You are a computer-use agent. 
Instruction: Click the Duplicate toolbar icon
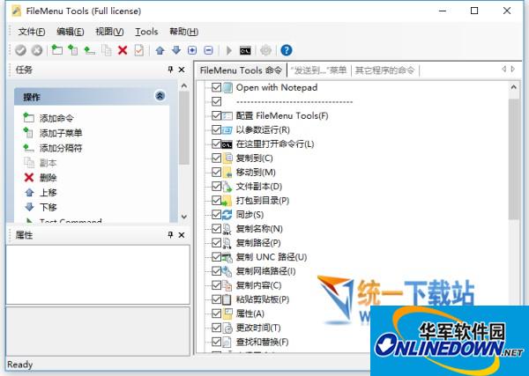[x=107, y=50]
